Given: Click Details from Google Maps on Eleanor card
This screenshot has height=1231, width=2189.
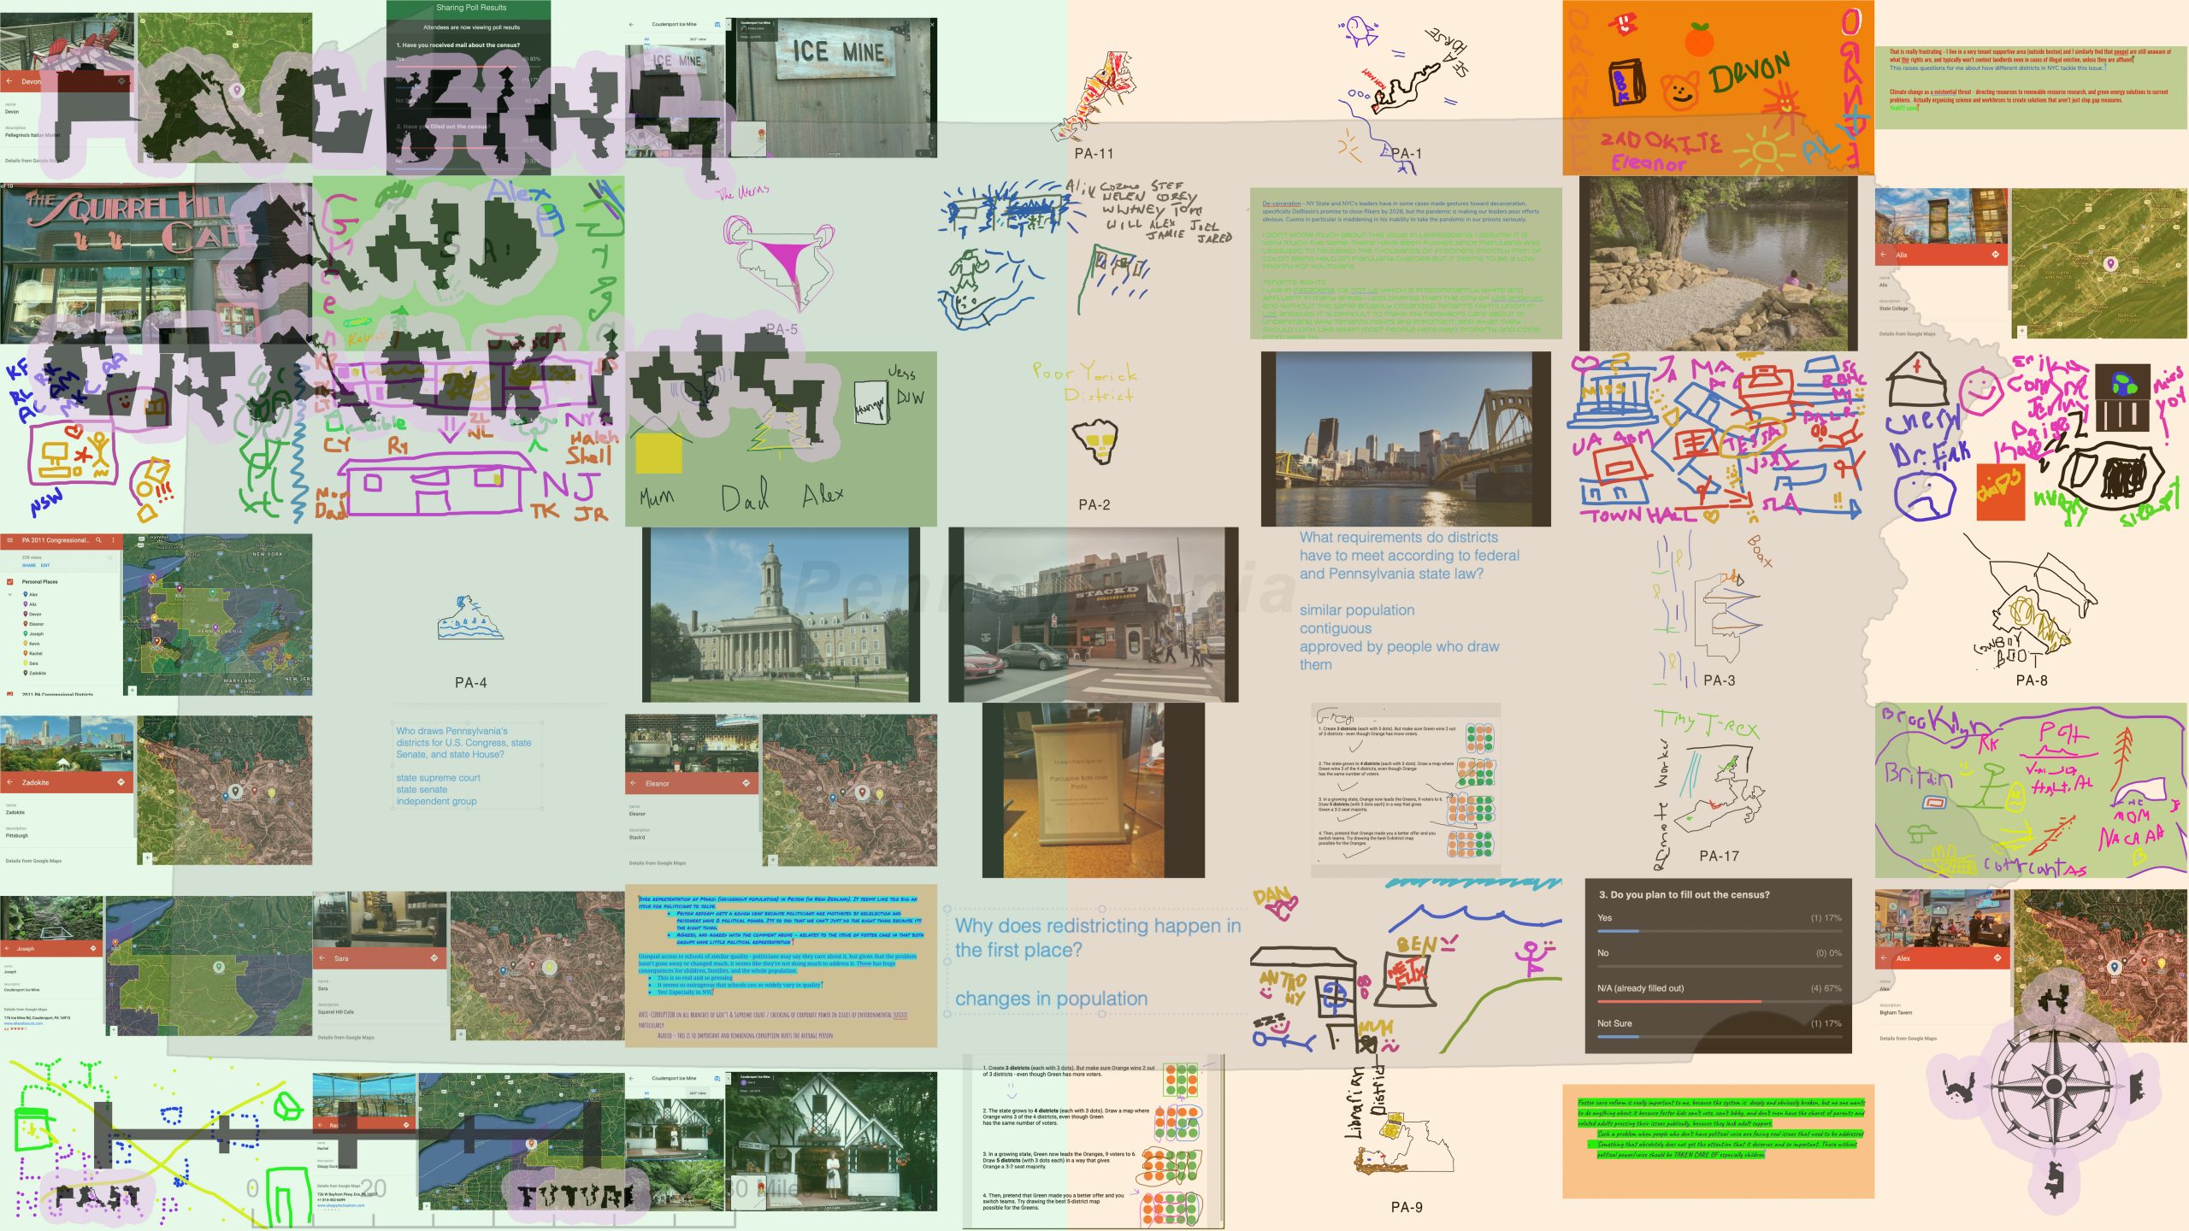Looking at the screenshot, I should coord(658,863).
